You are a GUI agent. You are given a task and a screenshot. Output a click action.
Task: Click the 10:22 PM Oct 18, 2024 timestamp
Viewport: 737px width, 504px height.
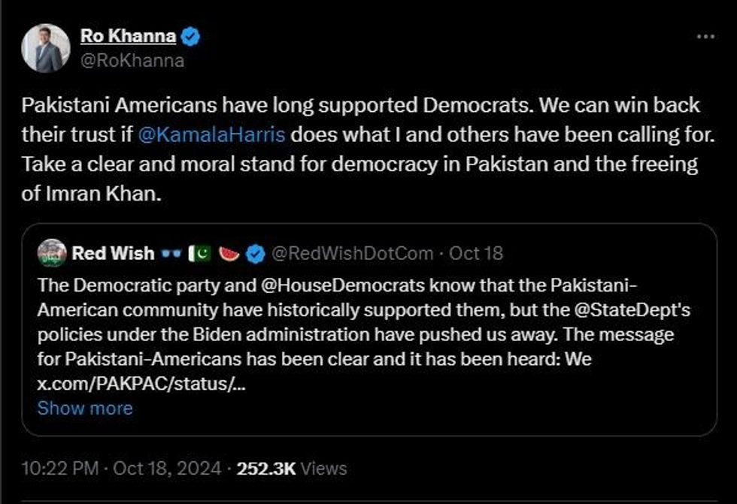coord(122,469)
